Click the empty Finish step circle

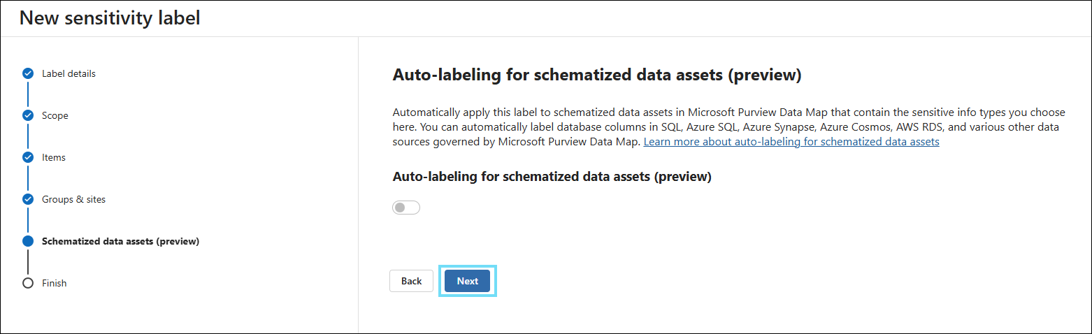point(28,283)
